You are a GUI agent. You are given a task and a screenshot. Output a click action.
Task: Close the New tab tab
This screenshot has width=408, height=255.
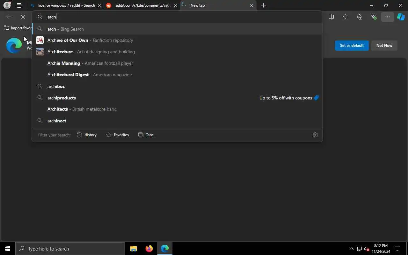point(251,5)
